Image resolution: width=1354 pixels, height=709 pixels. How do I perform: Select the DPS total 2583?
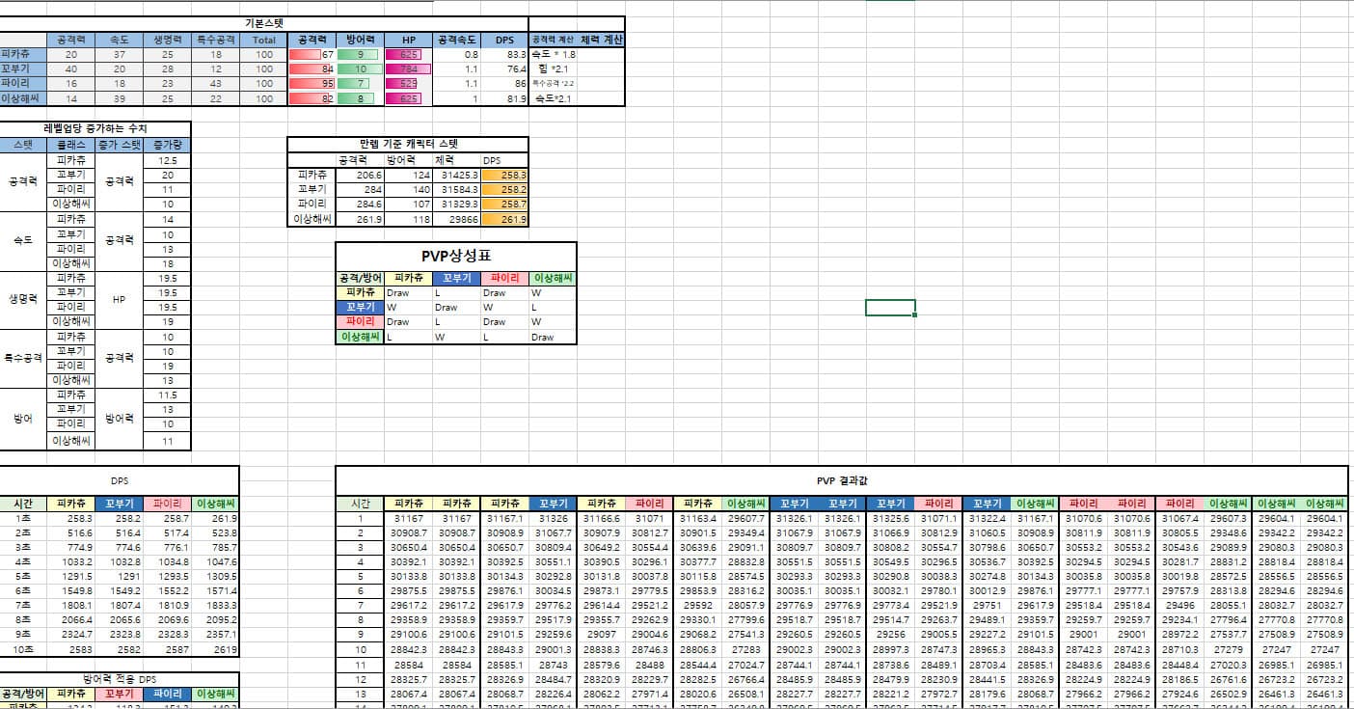71,652
